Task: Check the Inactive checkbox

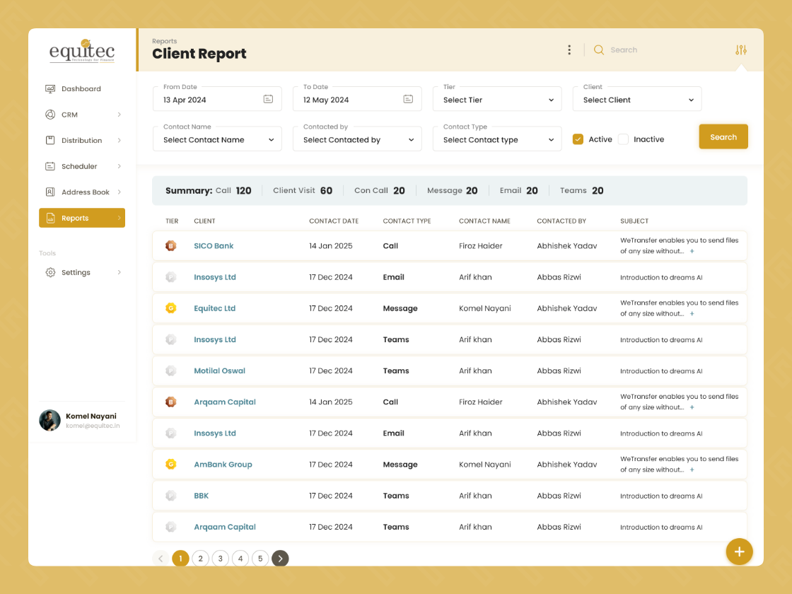Action: 623,139
